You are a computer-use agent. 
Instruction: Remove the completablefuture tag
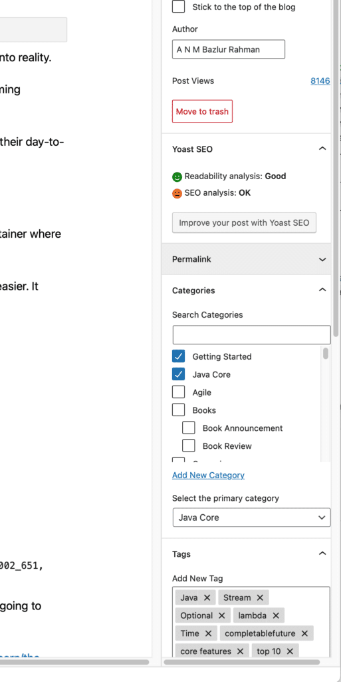pos(304,633)
